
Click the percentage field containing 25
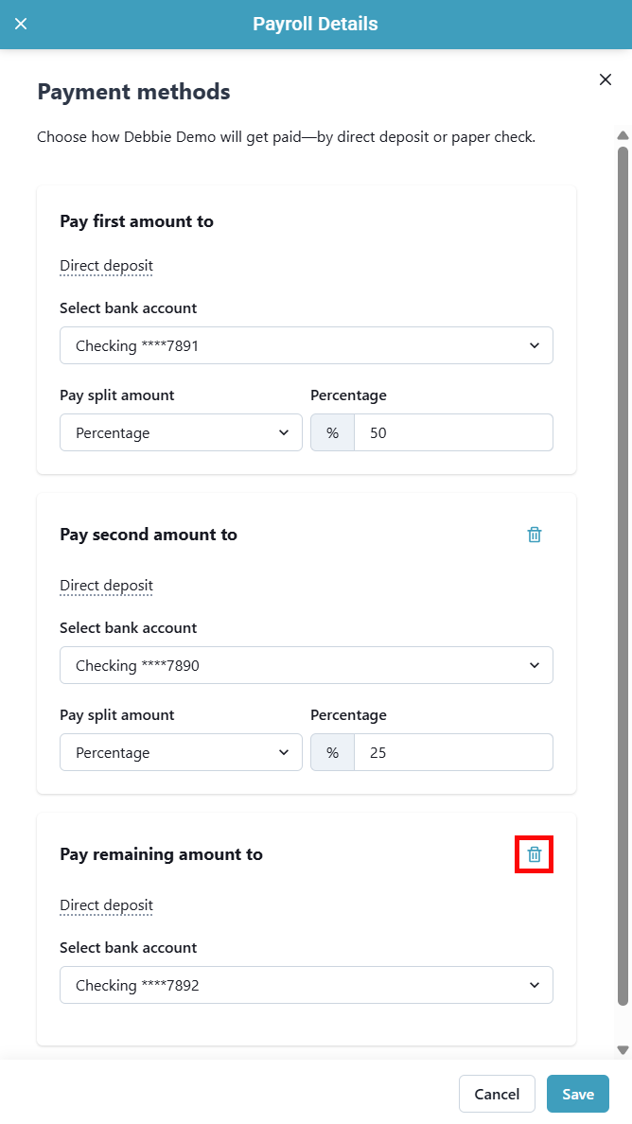(x=452, y=753)
